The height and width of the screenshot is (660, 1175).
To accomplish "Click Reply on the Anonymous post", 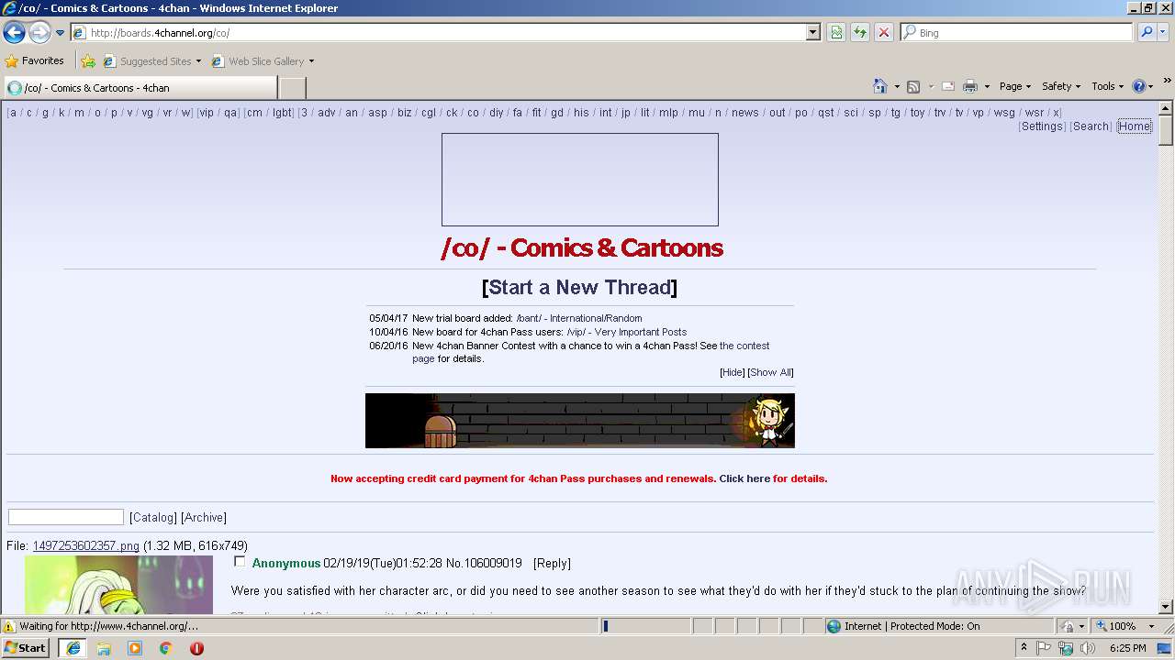I will click(552, 563).
